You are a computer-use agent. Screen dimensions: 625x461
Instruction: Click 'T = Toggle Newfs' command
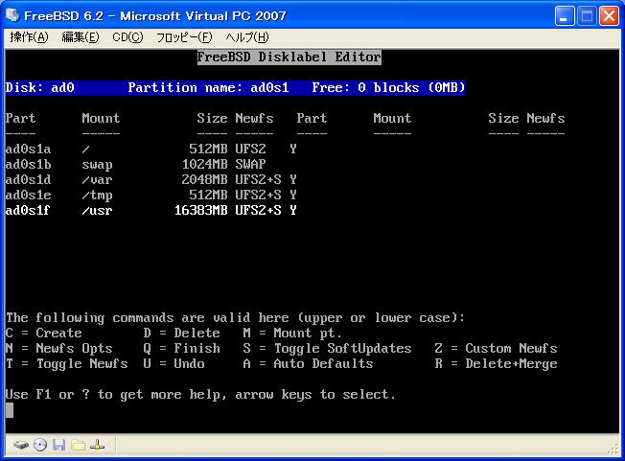tap(66, 364)
